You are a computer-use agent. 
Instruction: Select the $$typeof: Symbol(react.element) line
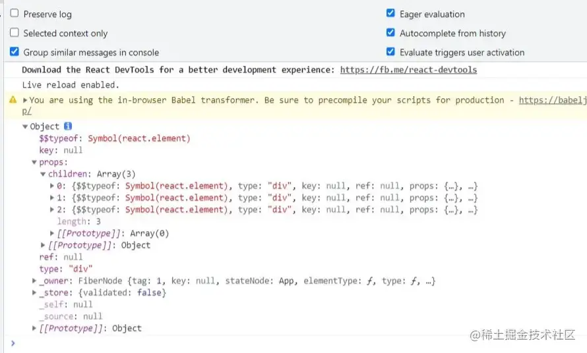115,138
